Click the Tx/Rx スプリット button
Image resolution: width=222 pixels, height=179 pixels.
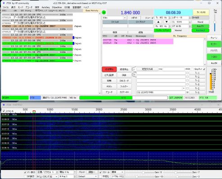click(163, 30)
